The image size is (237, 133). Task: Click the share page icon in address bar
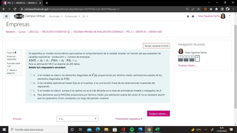coord(193,9)
